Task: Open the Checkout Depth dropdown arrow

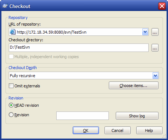Action: tap(155, 76)
